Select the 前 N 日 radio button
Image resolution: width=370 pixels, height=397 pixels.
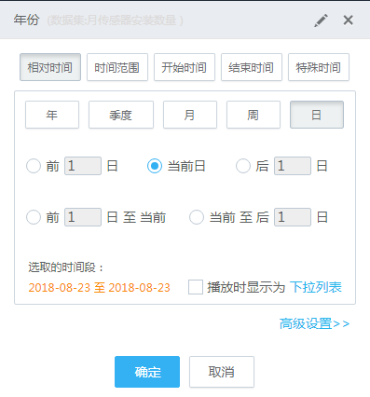pyautogui.click(x=34, y=166)
